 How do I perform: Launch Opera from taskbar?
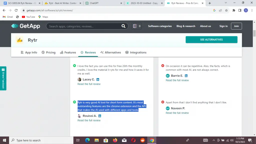133,140
